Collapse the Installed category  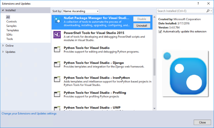(x=3, y=10)
